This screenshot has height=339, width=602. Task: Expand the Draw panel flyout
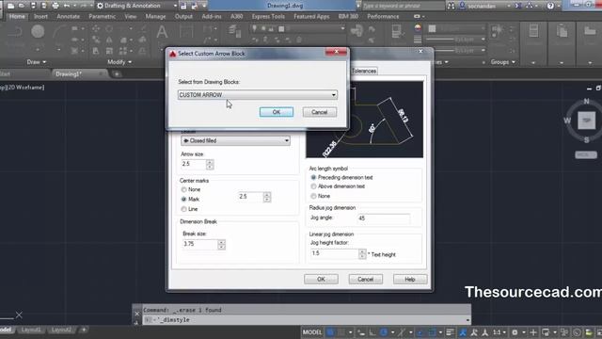pyautogui.click(x=37, y=62)
